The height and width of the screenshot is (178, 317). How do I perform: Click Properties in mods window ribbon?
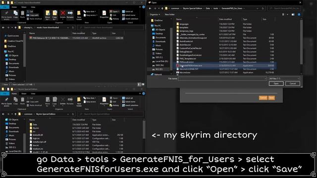coord(104,14)
